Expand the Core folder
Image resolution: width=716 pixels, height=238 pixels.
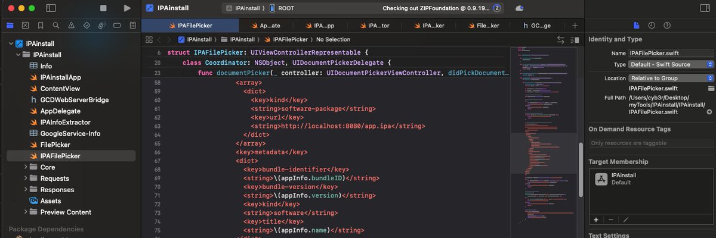pyautogui.click(x=26, y=167)
